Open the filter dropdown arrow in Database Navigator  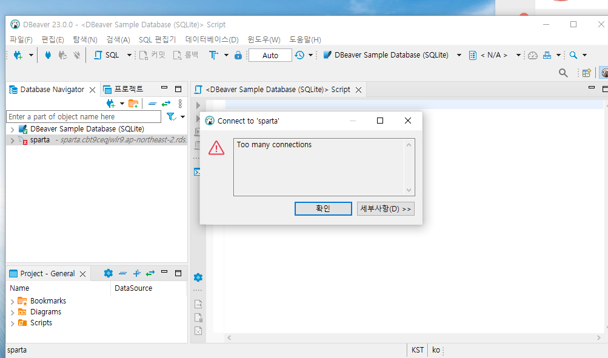pos(182,117)
